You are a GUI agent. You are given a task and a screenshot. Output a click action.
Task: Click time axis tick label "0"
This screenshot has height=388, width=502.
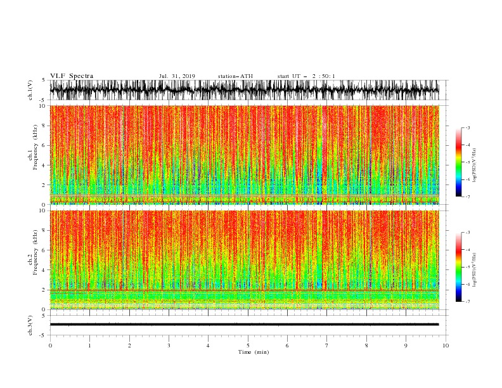(50, 346)
